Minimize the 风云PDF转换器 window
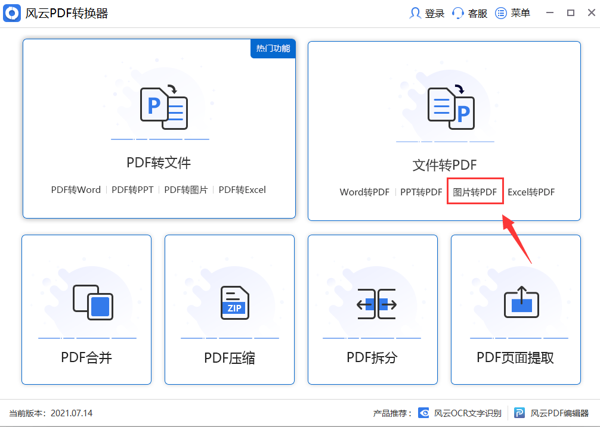 550,13
